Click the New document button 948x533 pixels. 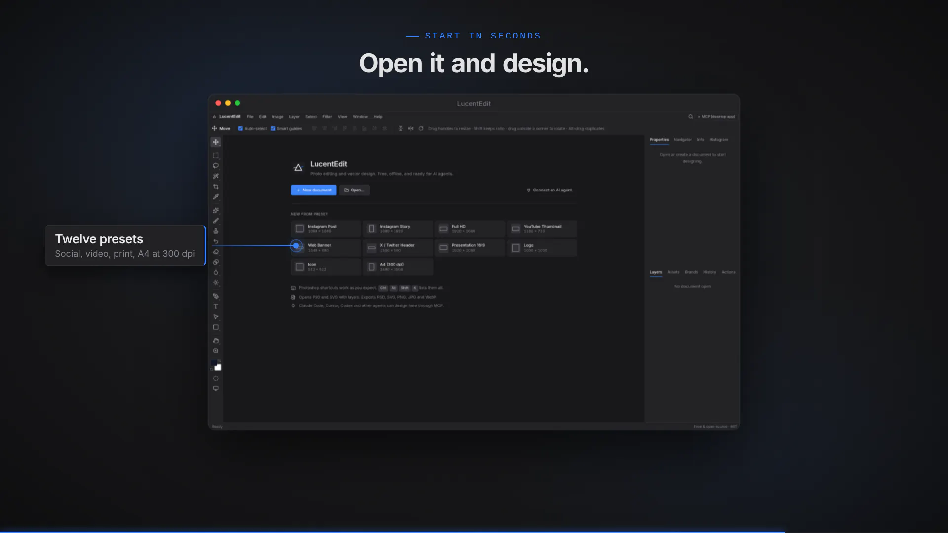click(314, 190)
